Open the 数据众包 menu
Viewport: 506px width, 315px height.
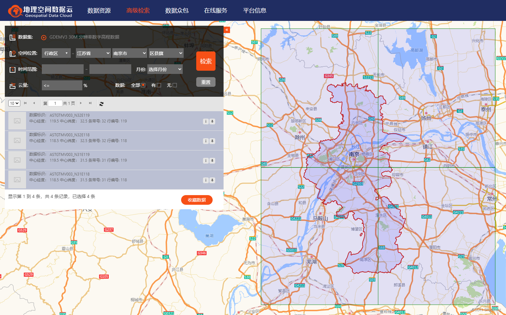coord(177,11)
